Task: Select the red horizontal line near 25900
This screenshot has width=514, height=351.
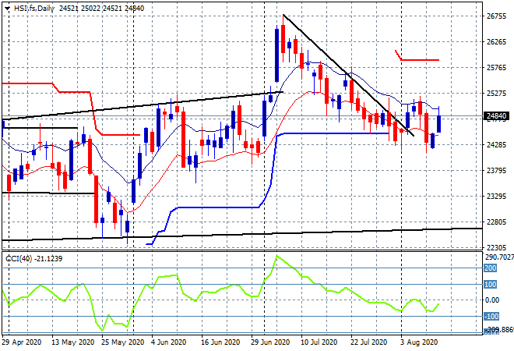Action: pos(420,60)
